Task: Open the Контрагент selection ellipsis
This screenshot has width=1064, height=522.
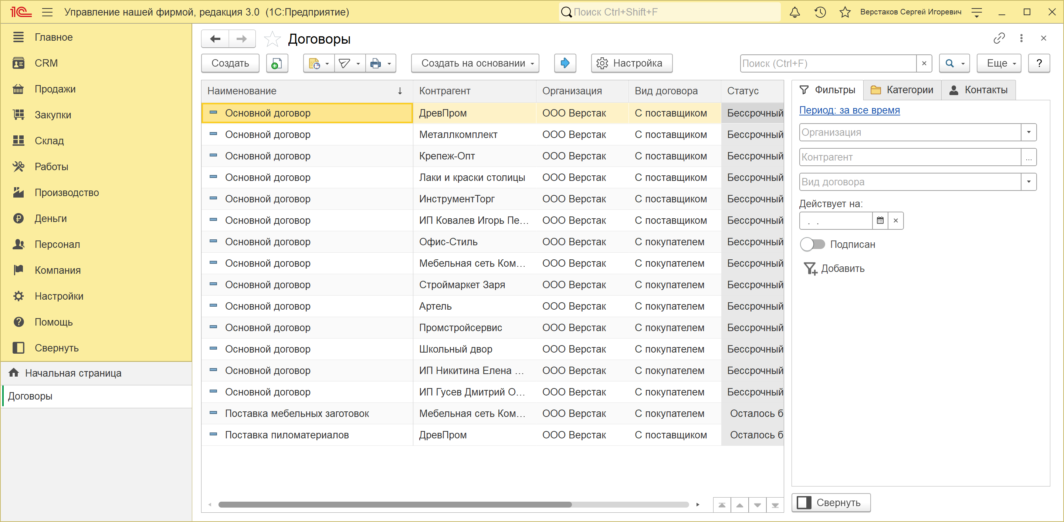Action: 1029,158
